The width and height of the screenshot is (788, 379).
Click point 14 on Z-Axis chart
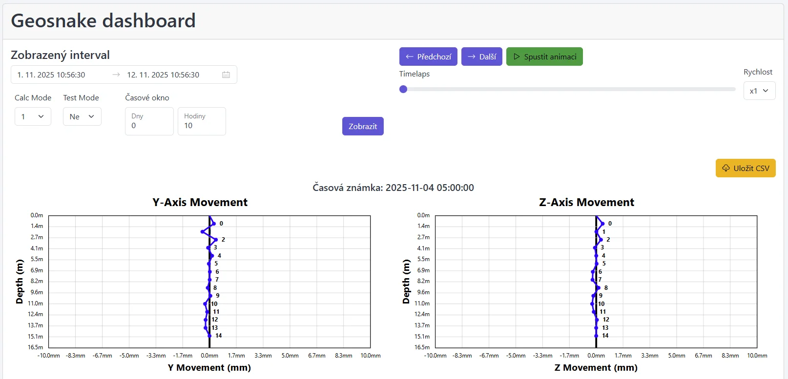(x=596, y=336)
